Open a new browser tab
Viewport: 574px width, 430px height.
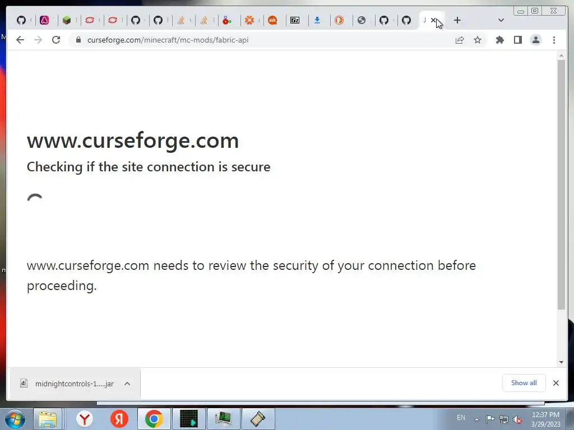click(457, 20)
